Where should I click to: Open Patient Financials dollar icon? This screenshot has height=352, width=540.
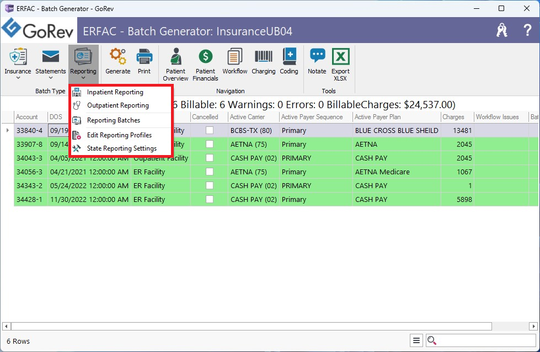pyautogui.click(x=205, y=57)
